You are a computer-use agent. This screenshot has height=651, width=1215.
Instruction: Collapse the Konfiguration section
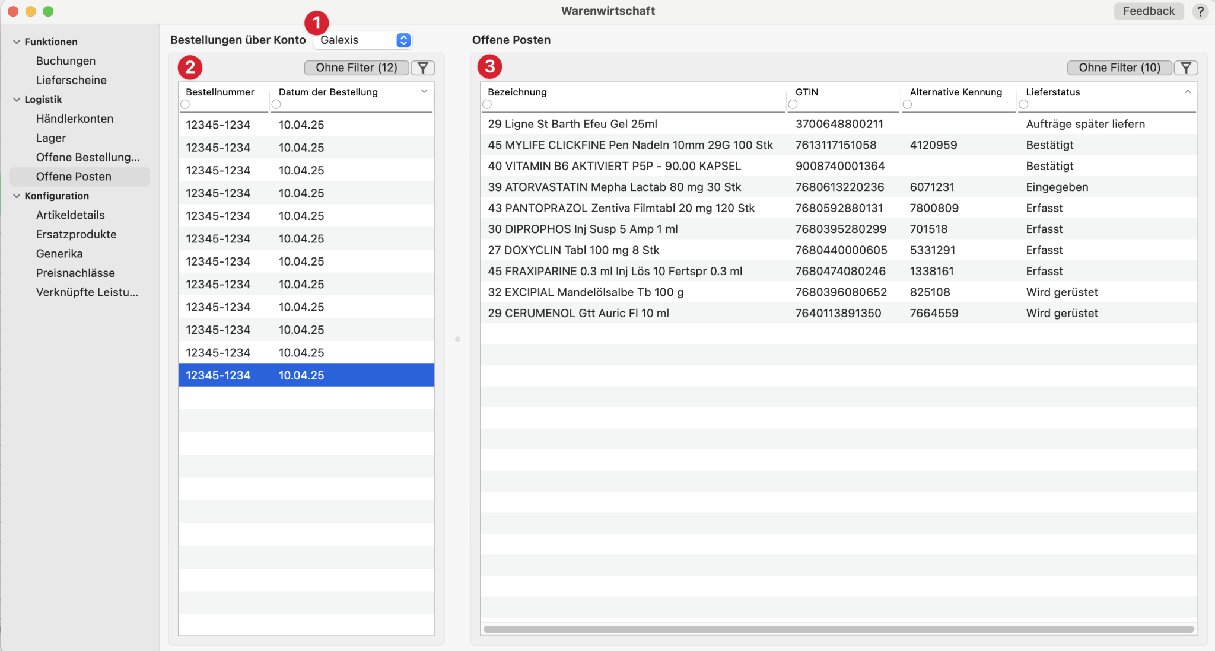point(17,196)
